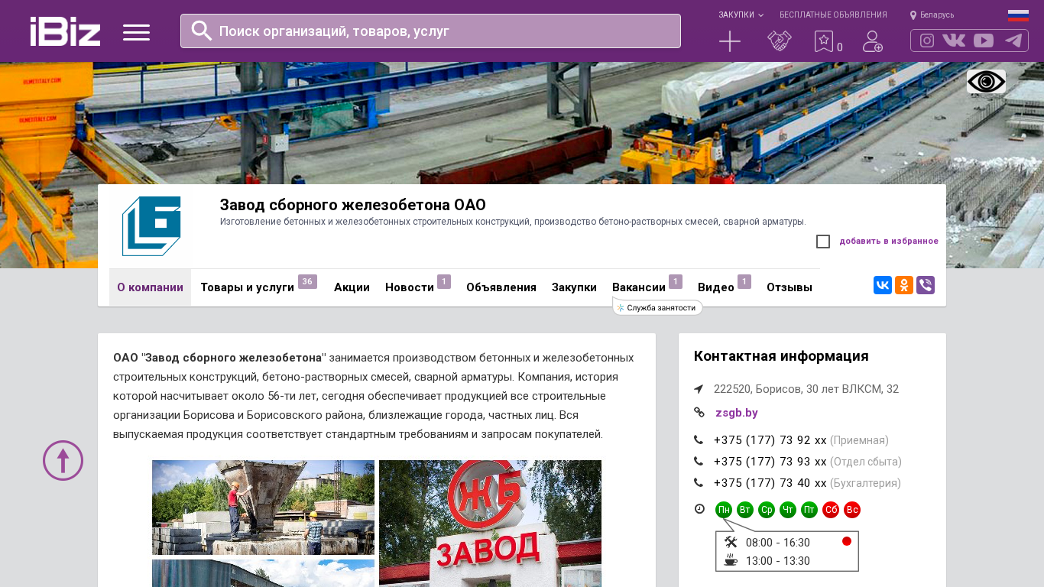The image size is (1044, 587).
Task: Open the hamburger main menu
Action: pos(136,32)
